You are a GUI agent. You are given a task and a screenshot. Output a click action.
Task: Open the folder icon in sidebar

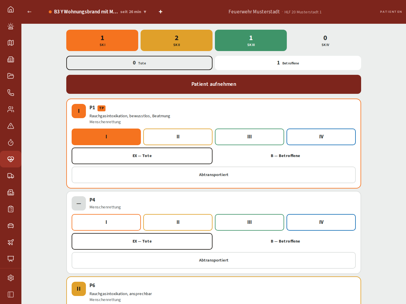(11, 76)
